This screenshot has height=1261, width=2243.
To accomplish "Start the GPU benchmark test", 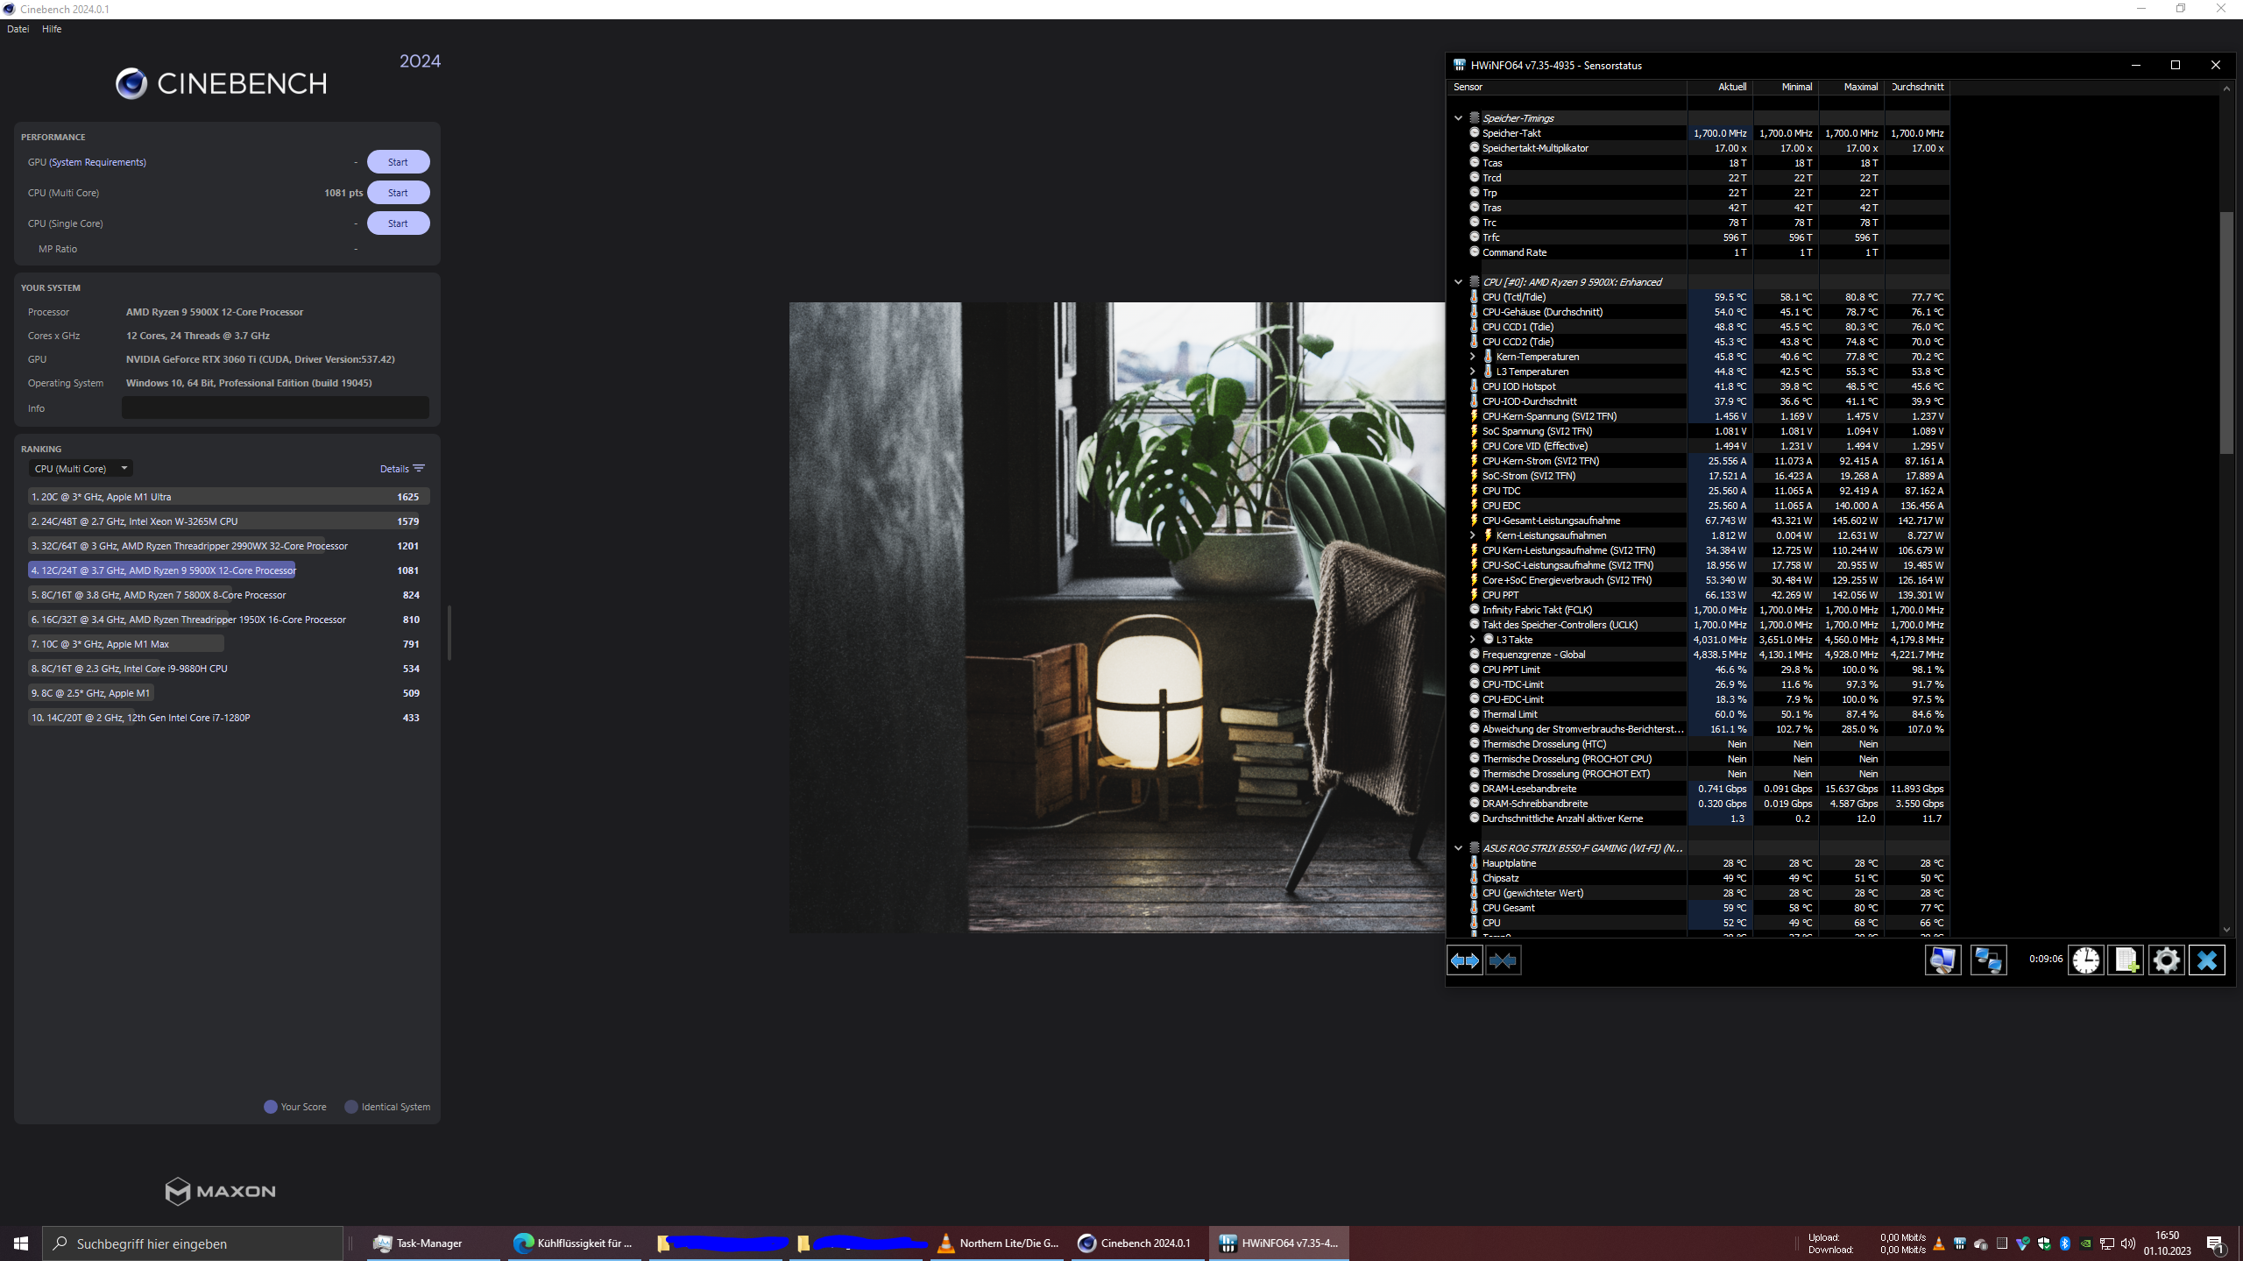I will click(x=398, y=162).
